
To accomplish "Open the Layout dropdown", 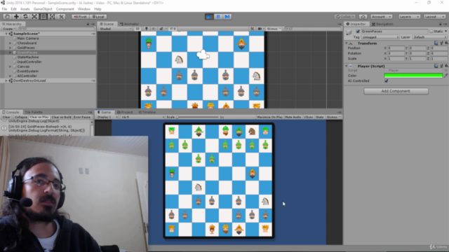I will [x=434, y=17].
